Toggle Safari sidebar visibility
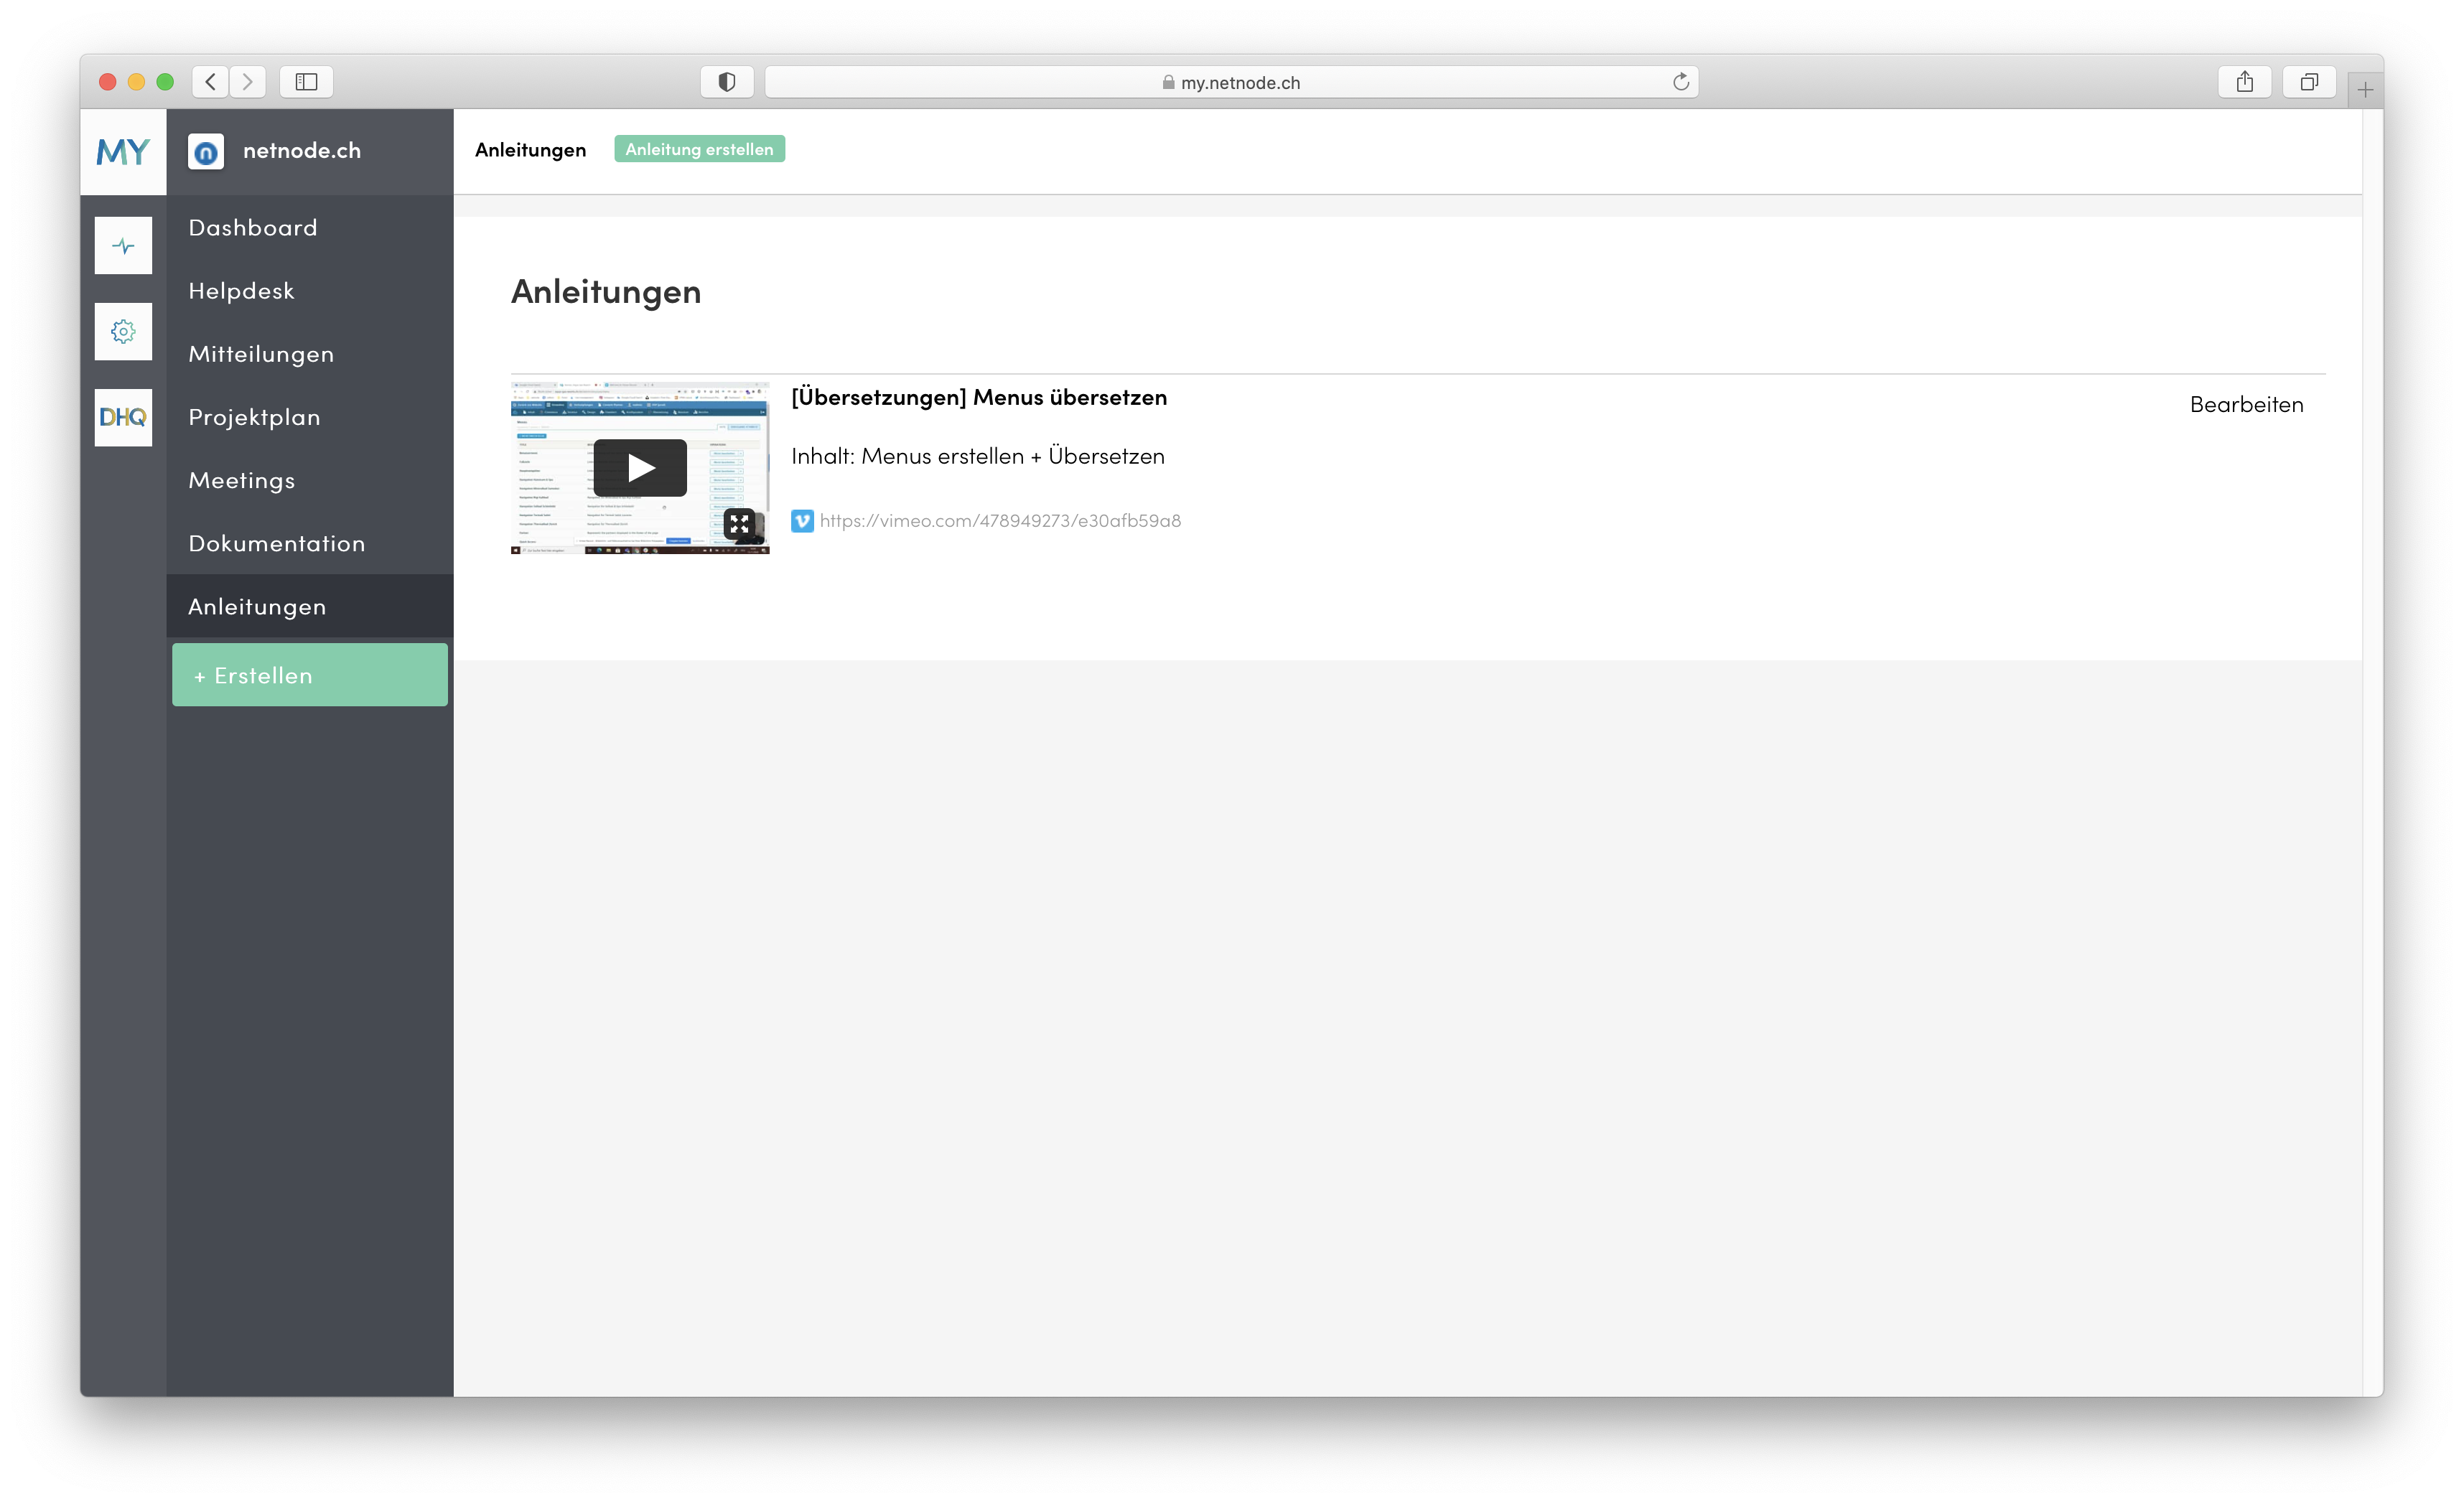This screenshot has height=1503, width=2464. tap(306, 82)
